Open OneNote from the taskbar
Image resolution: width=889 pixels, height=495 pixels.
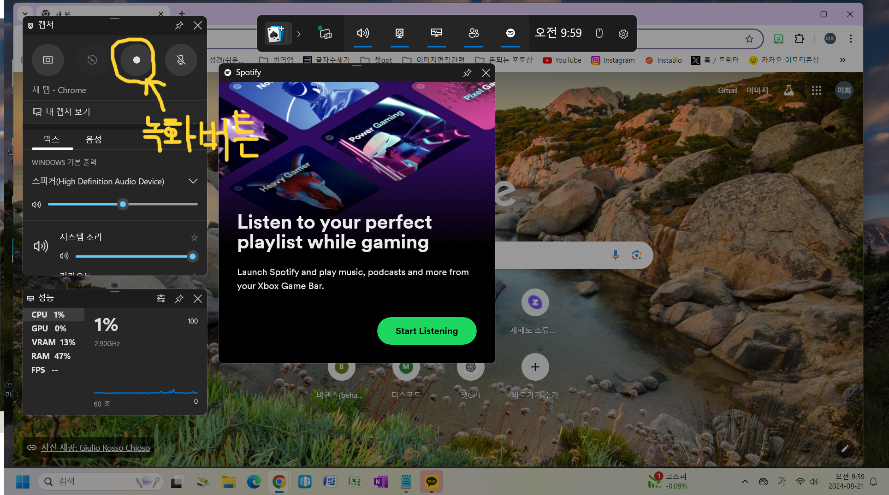(380, 482)
